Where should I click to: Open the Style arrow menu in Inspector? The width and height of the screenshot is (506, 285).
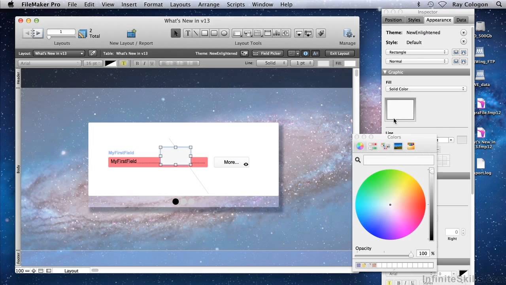(463, 42)
